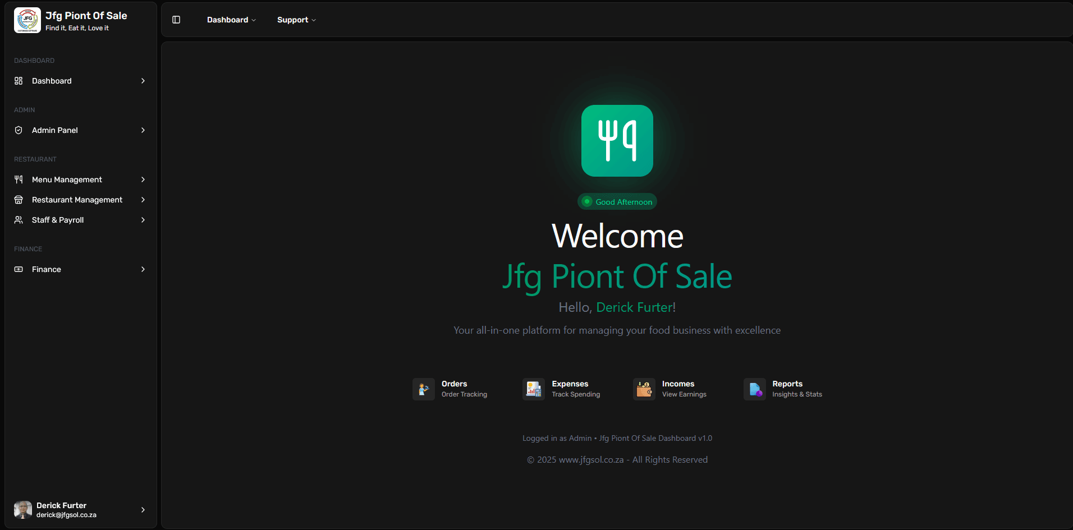Click the www.jfgsol.co.za copyright link
1073x530 pixels.
(591, 459)
